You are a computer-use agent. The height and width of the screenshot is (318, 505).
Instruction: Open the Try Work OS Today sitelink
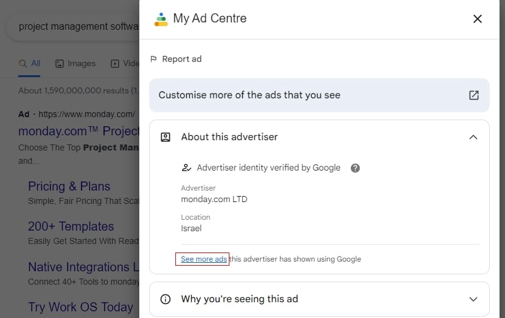[80, 307]
